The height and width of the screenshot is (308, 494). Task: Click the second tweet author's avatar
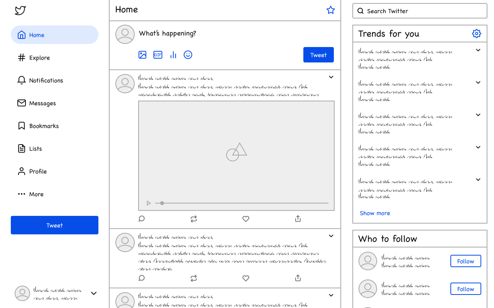pos(125,242)
